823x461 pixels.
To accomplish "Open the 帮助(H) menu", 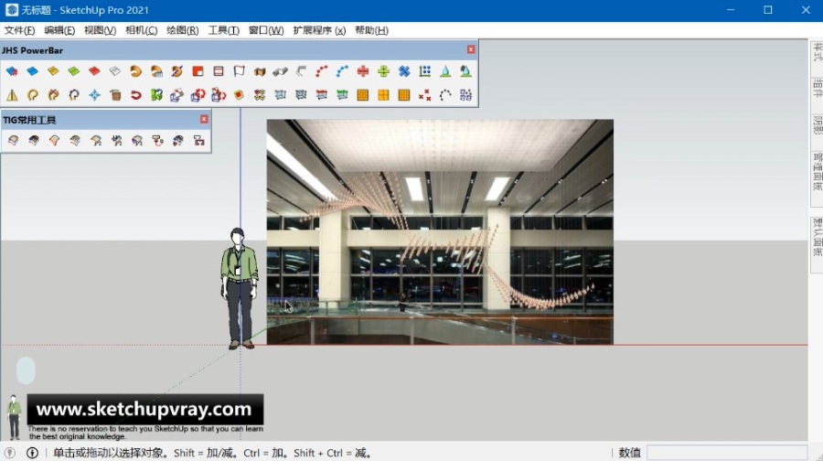I will pos(371,30).
